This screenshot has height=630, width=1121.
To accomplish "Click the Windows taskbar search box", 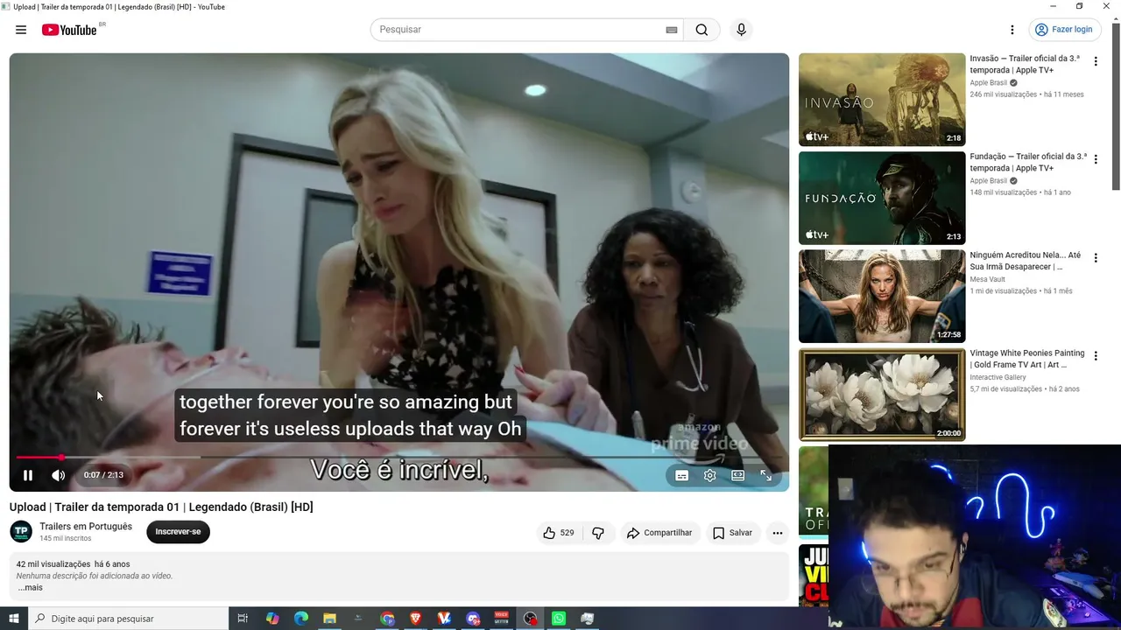I will [x=128, y=619].
